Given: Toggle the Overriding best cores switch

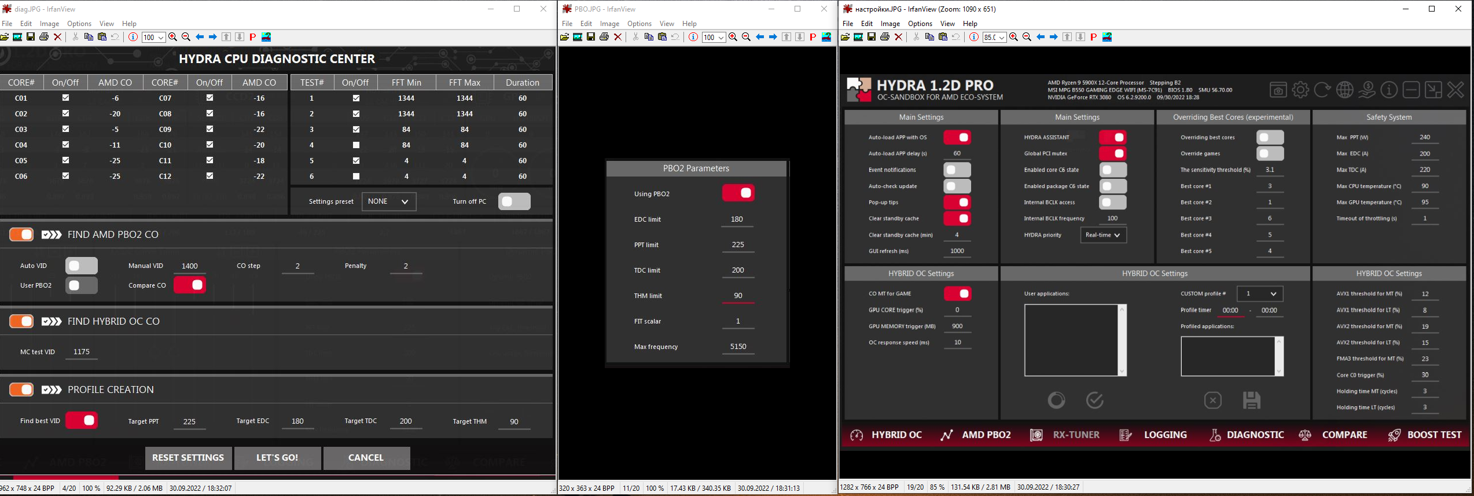Looking at the screenshot, I should point(1270,137).
